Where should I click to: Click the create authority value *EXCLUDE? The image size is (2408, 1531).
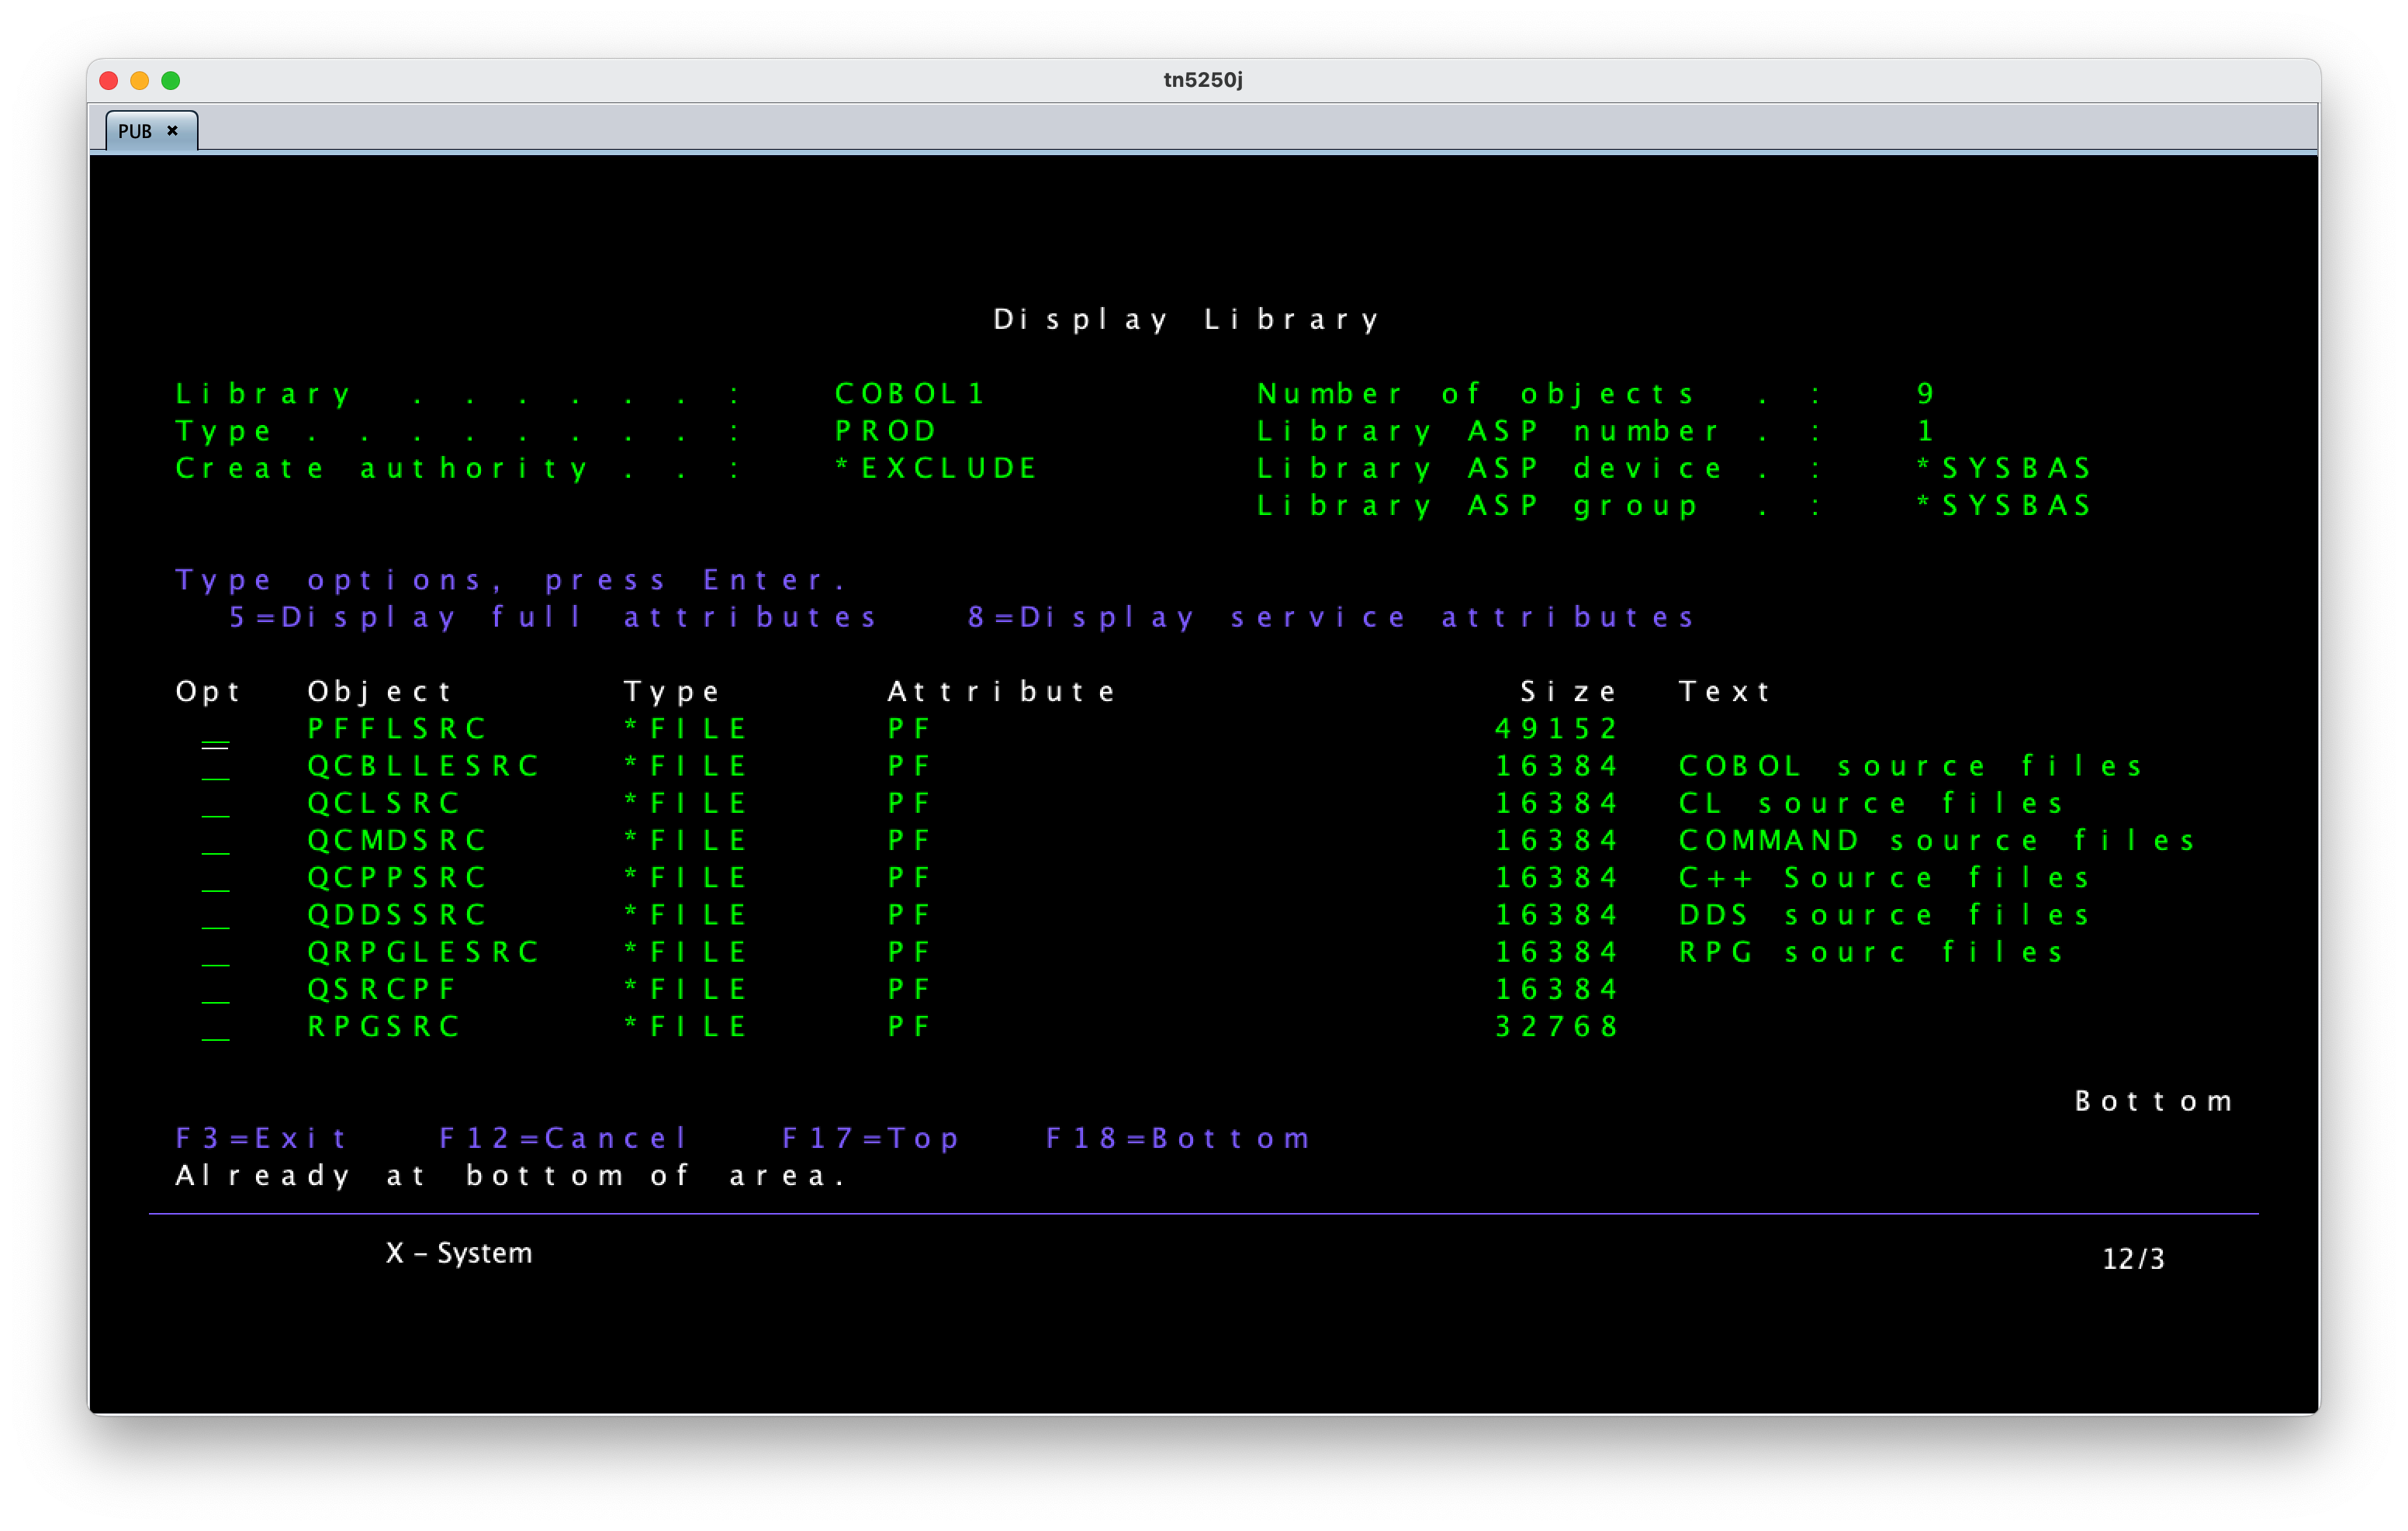[936, 468]
